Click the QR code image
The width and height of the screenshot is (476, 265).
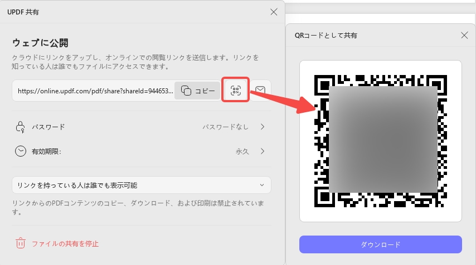[x=380, y=141]
